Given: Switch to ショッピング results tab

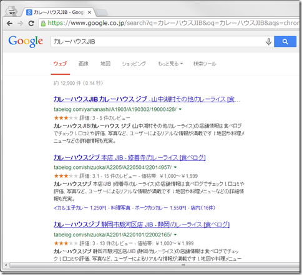Looking at the screenshot, I should tap(134, 64).
